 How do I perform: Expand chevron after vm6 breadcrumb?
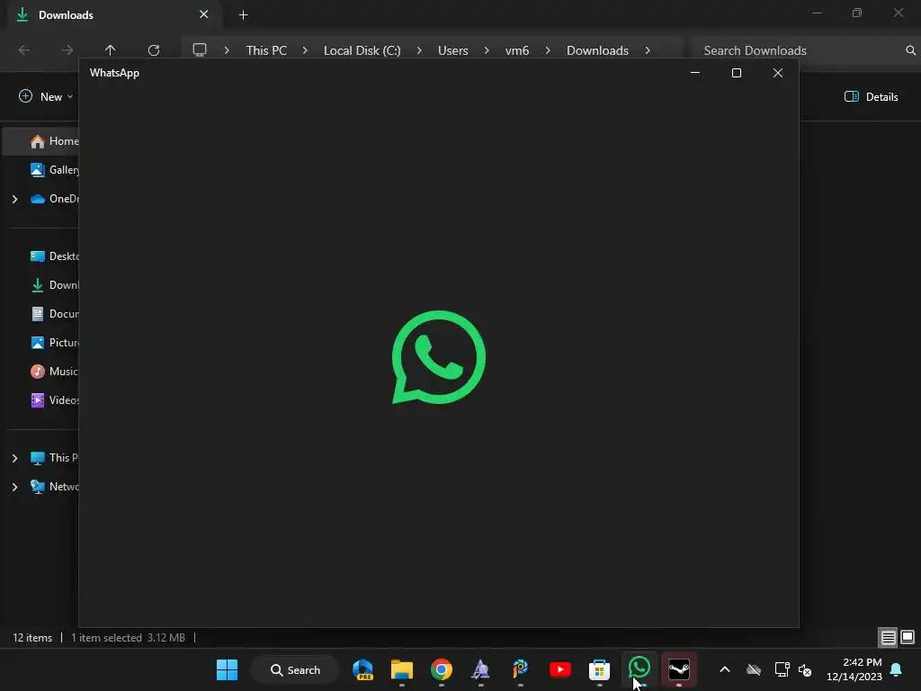(x=548, y=50)
